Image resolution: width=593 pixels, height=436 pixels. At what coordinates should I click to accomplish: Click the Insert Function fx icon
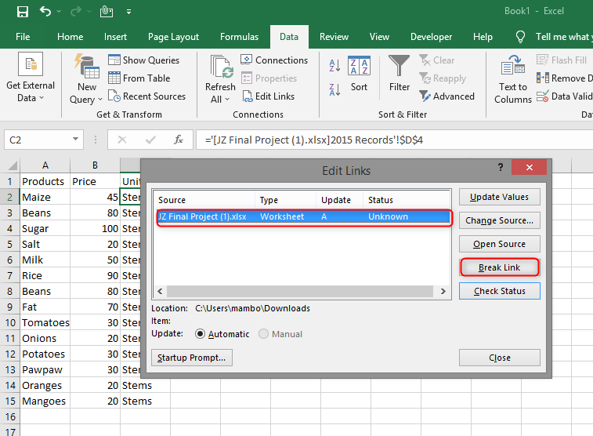coord(179,140)
